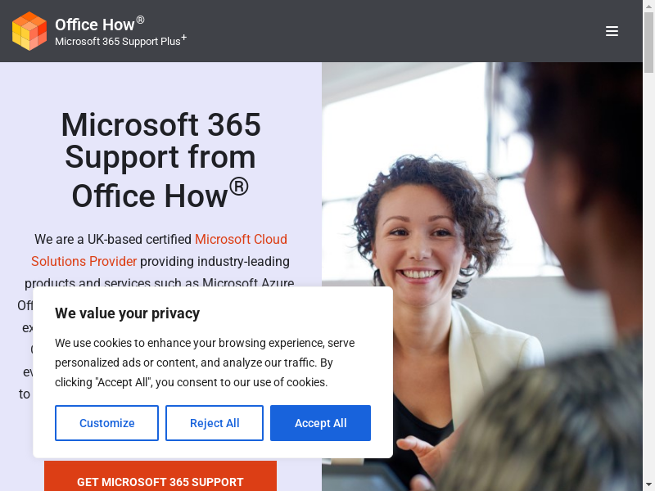This screenshot has width=655, height=491.
Task: Accept all cookies
Action: [x=320, y=423]
